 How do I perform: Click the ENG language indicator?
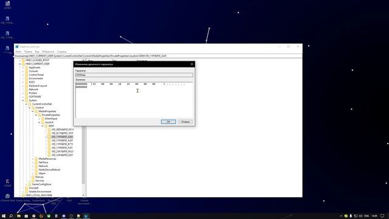[x=367, y=216]
